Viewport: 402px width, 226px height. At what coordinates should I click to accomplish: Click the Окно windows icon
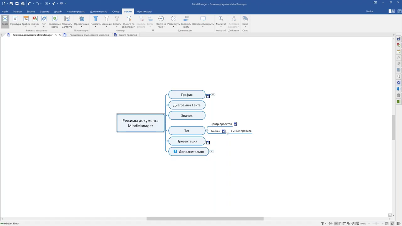(245, 19)
